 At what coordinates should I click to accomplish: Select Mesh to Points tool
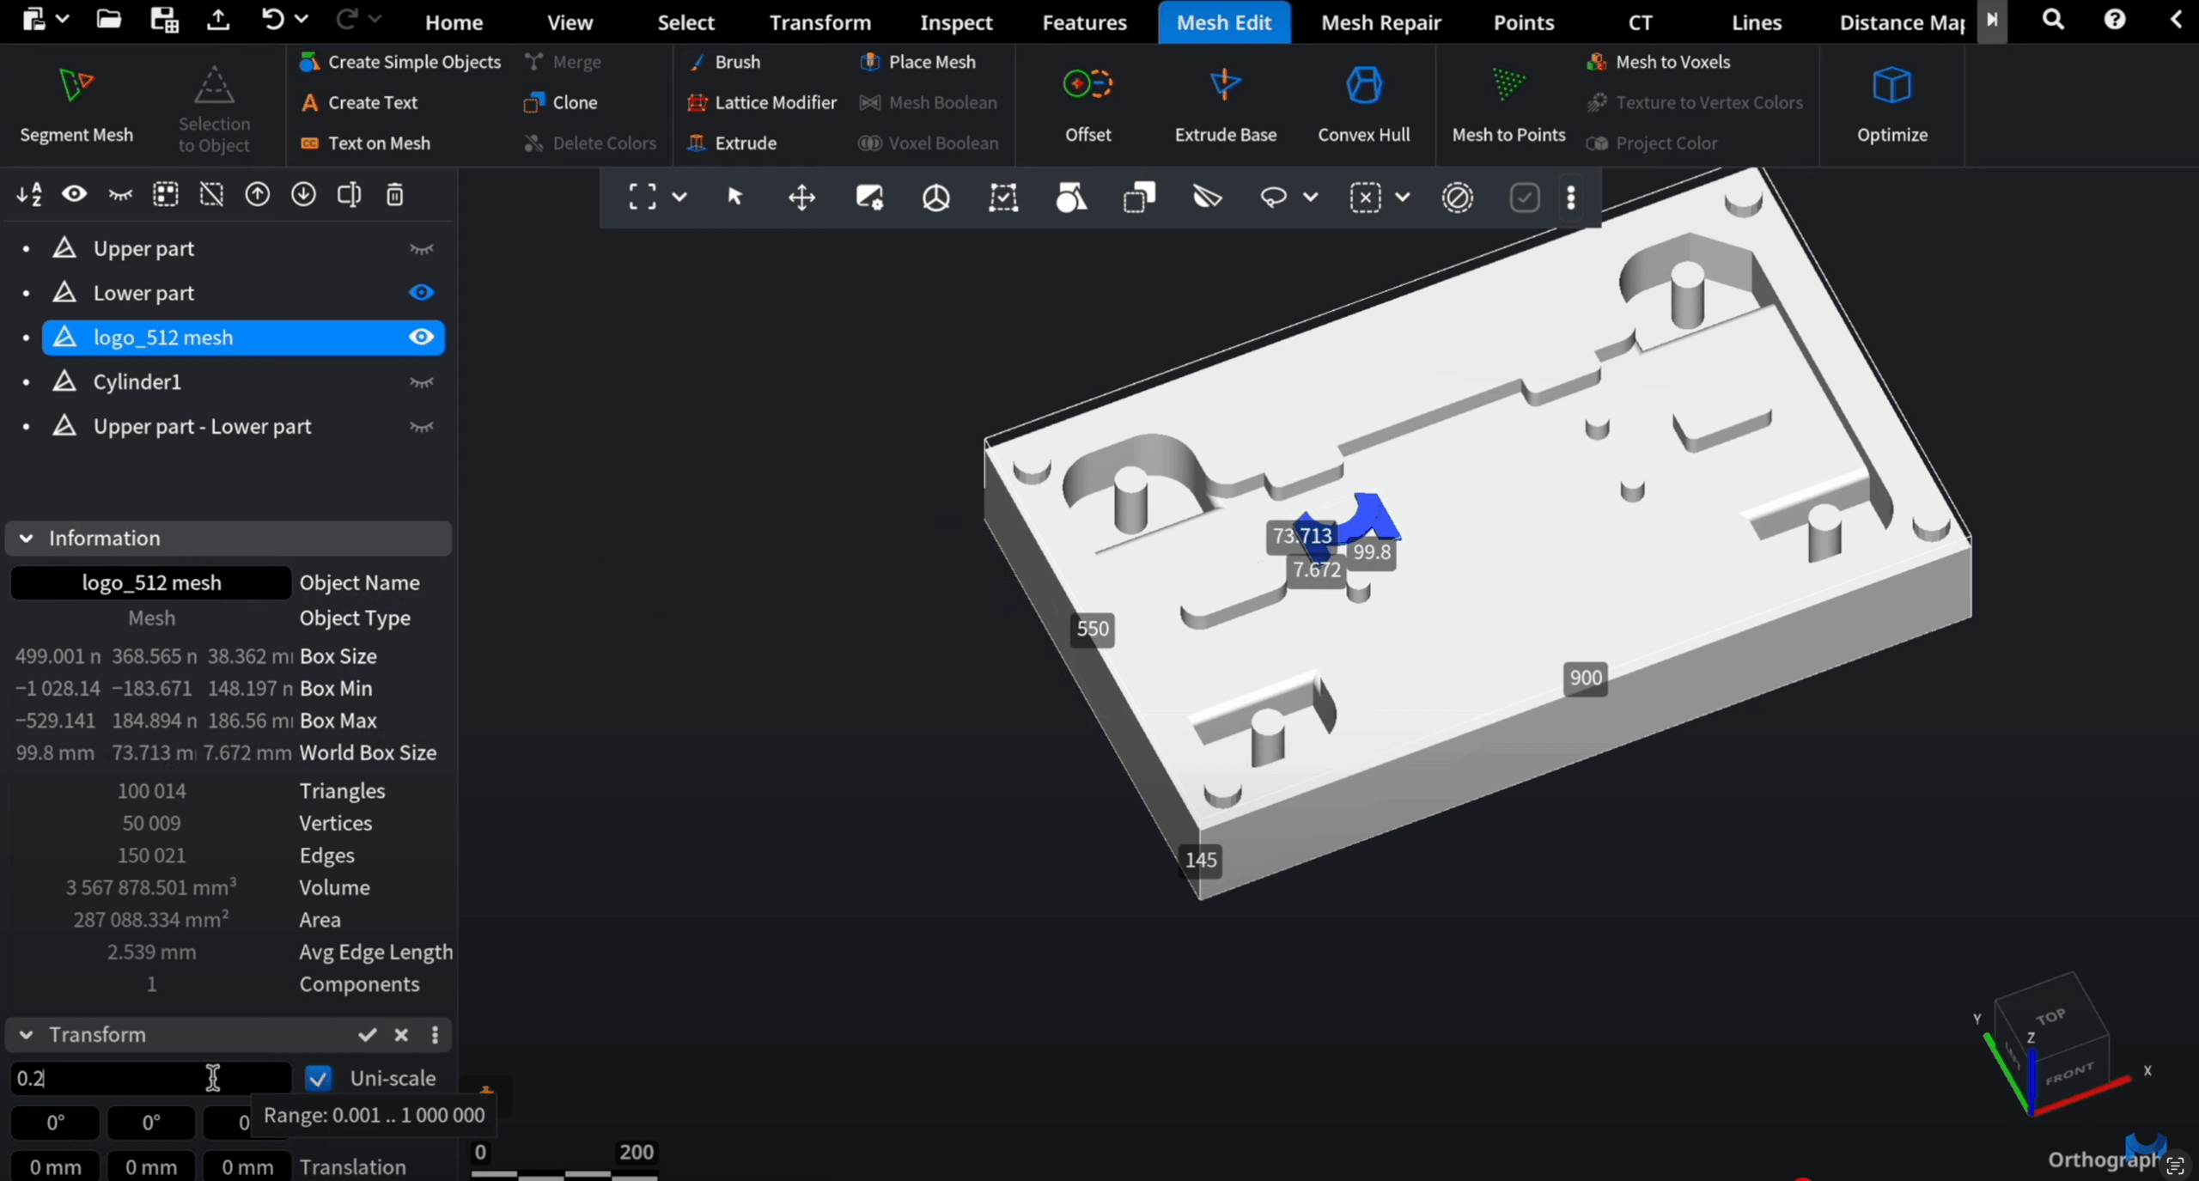tap(1508, 85)
